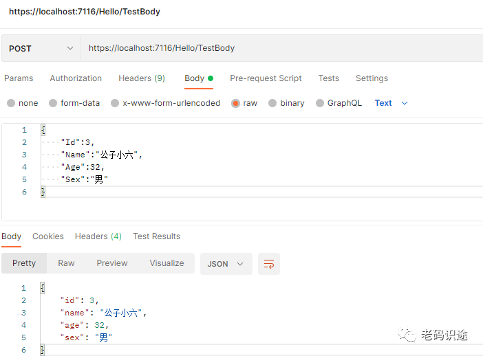Open the JSON response format dropdown
Image resolution: width=483 pixels, height=356 pixels.
[226, 264]
